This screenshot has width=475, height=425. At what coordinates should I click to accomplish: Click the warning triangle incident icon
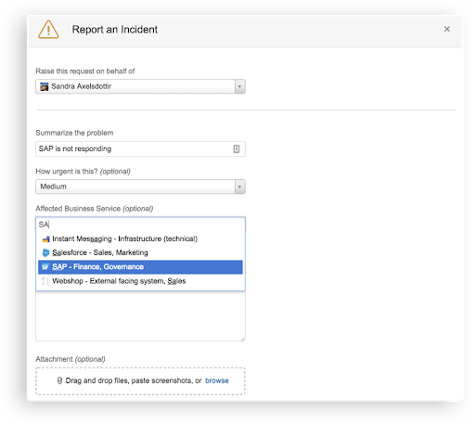tap(48, 30)
